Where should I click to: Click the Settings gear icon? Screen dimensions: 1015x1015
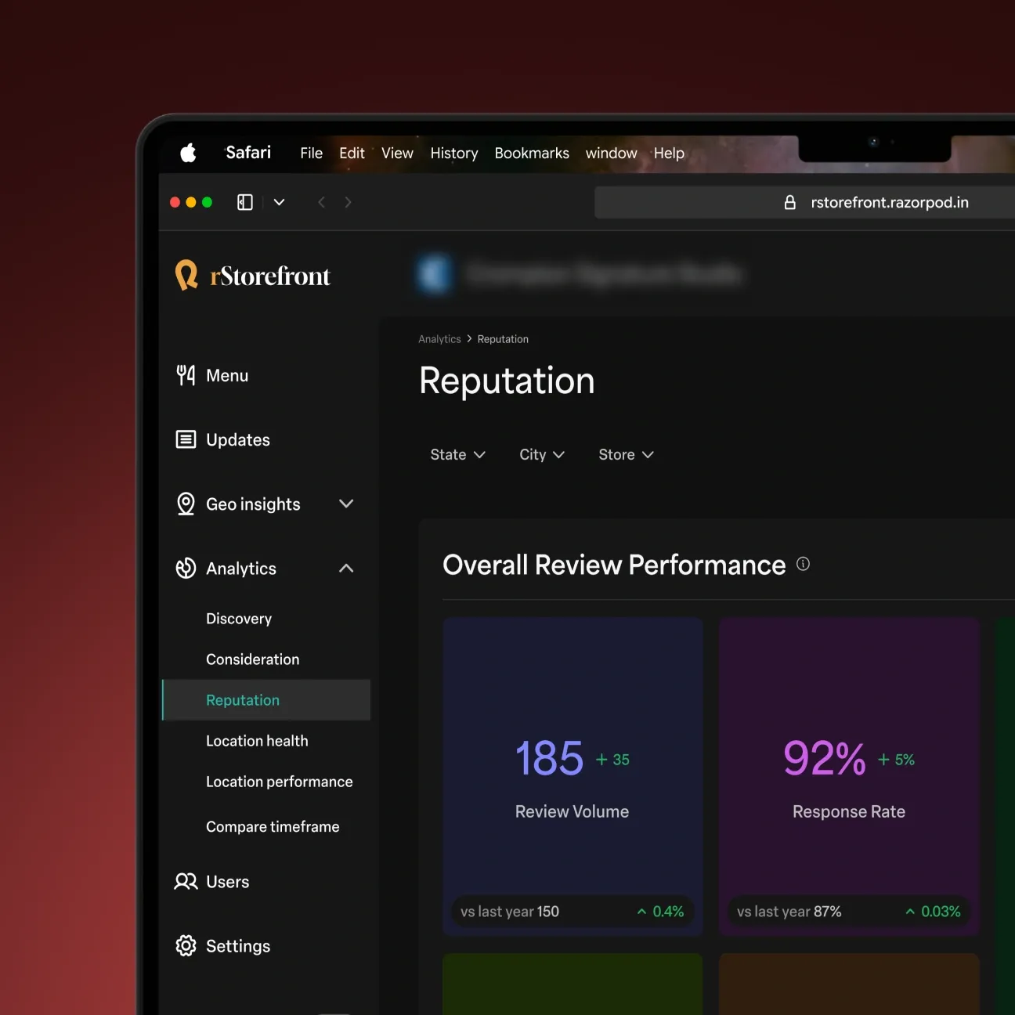click(186, 946)
